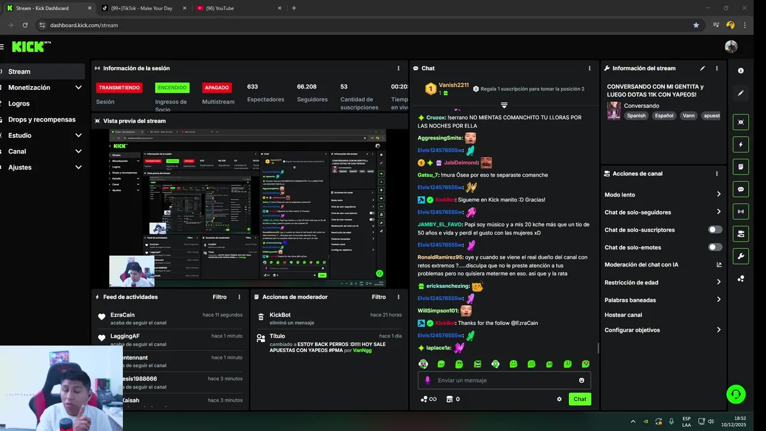766x431 pixels.
Task: Click the channel points infinity icon
Action: 428,399
